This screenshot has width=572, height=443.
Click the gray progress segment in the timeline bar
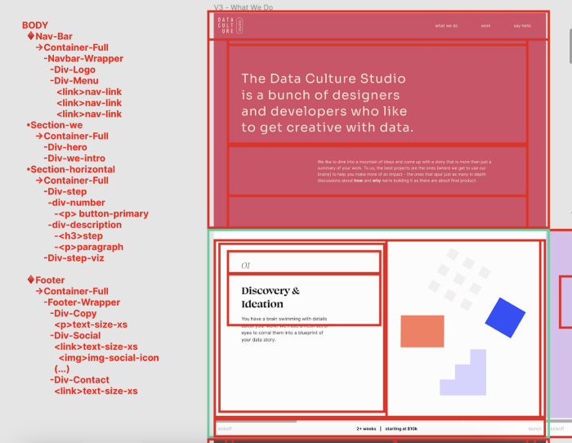(x=257, y=422)
